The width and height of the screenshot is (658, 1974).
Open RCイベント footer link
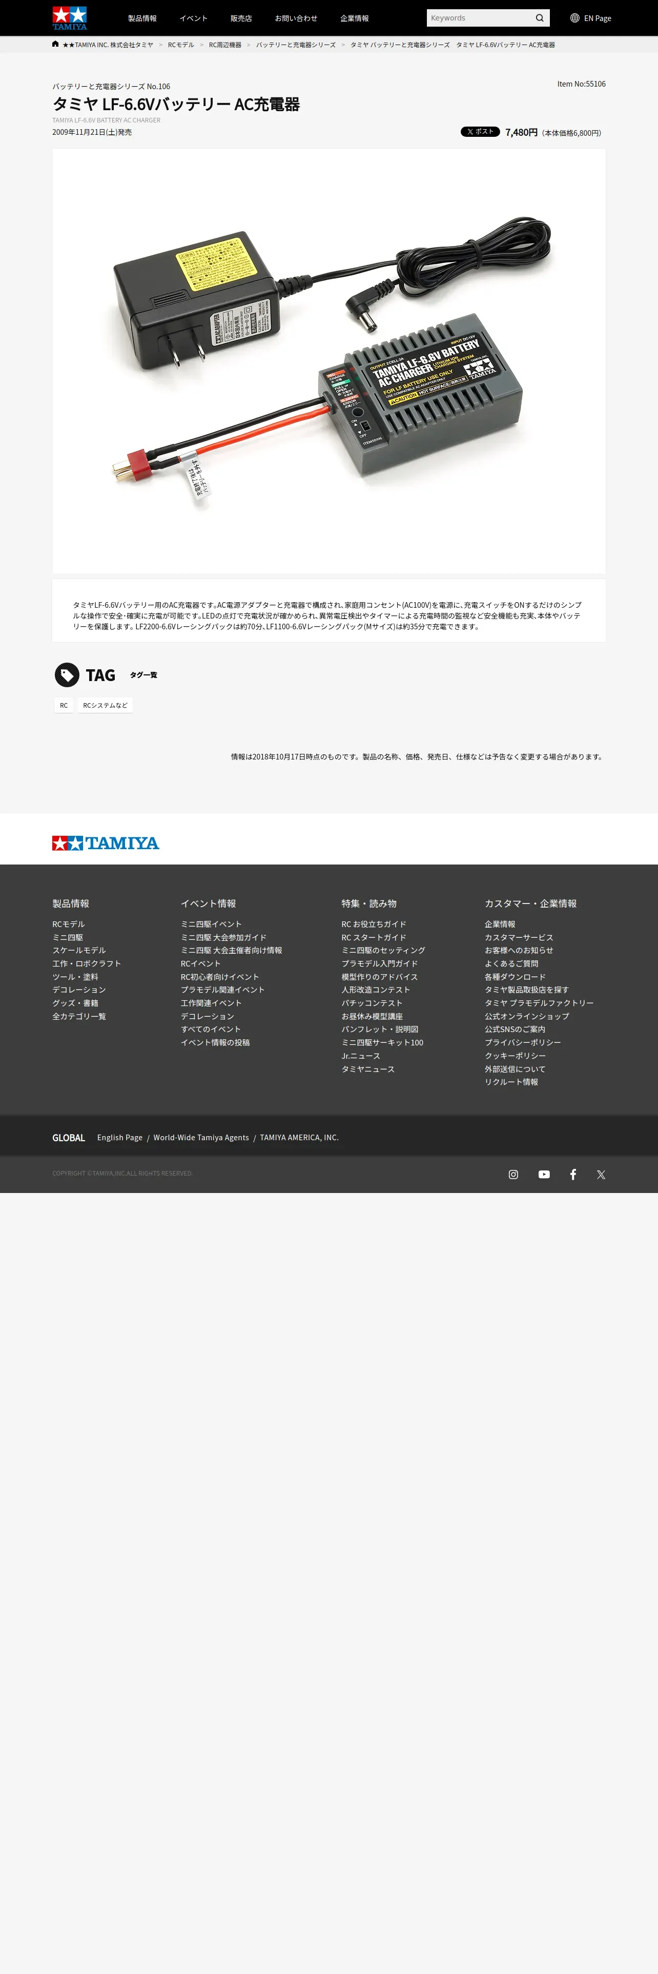(201, 963)
